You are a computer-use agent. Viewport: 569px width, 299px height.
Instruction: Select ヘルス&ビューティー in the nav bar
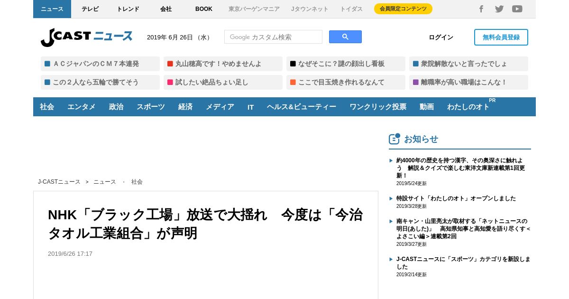[302, 107]
